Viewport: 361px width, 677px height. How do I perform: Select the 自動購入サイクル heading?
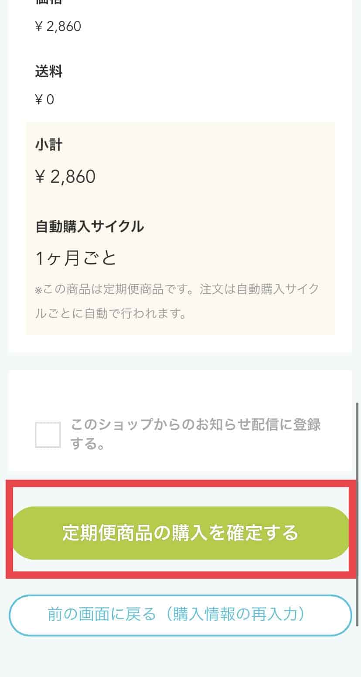point(89,226)
